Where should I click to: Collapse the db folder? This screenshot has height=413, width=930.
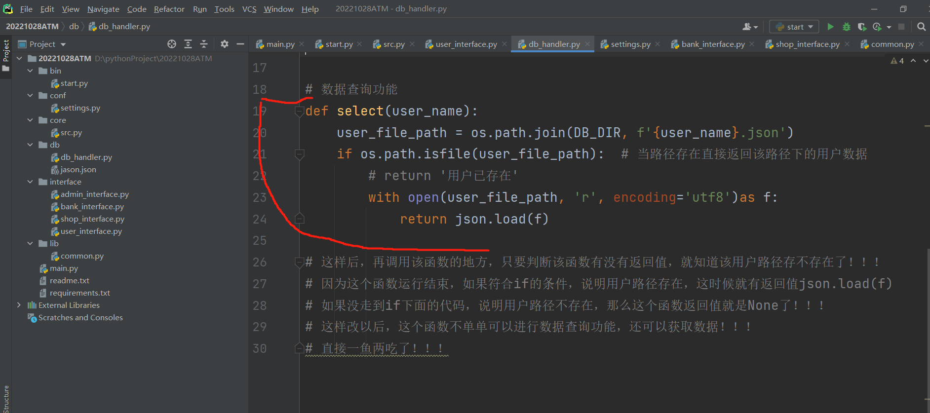[x=30, y=145]
